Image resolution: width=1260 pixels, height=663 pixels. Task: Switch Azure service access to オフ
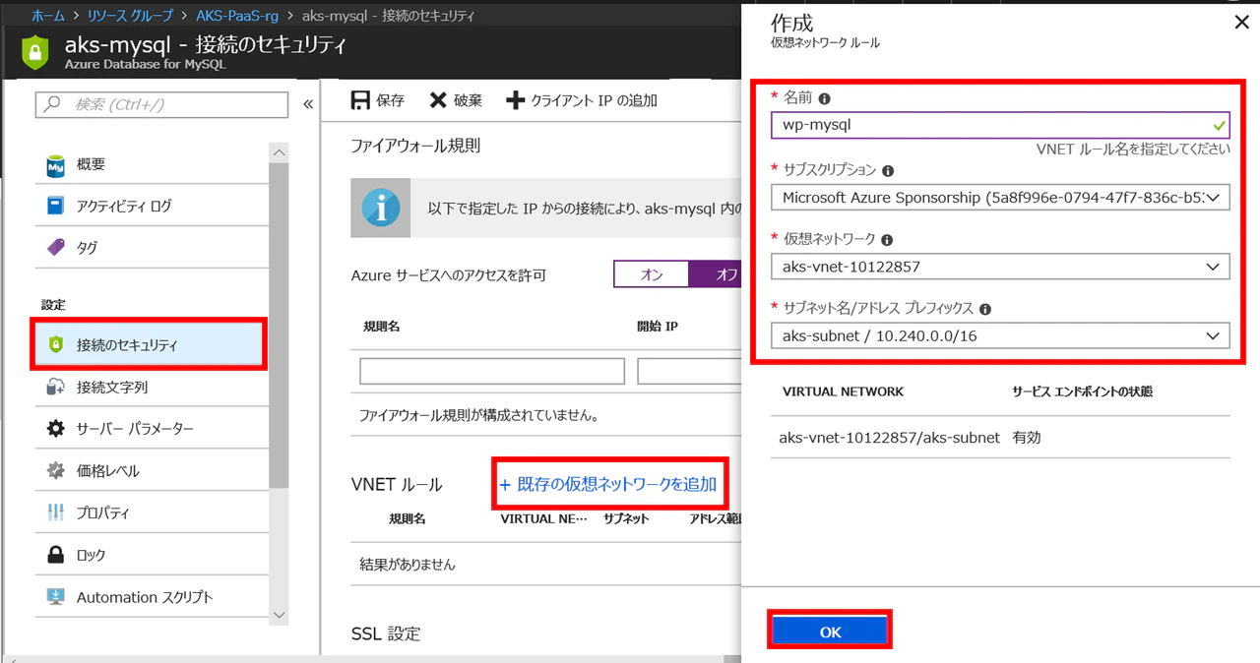(x=716, y=274)
